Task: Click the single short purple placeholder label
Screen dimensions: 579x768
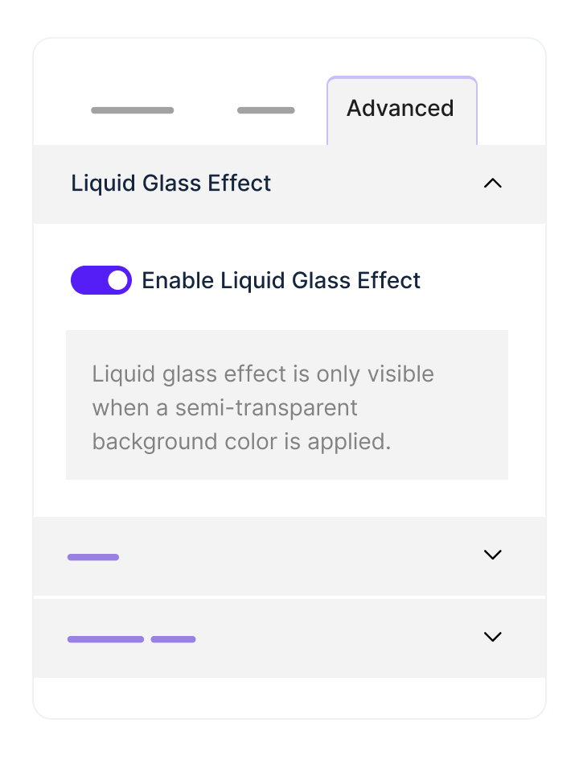Action: click(93, 557)
